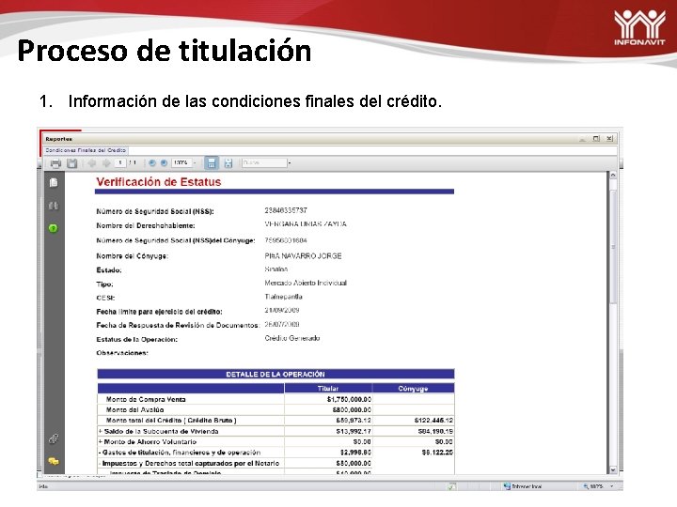Click the vertical scrollbar thumb
This screenshot has height=507, width=677.
pyautogui.click(x=613, y=247)
